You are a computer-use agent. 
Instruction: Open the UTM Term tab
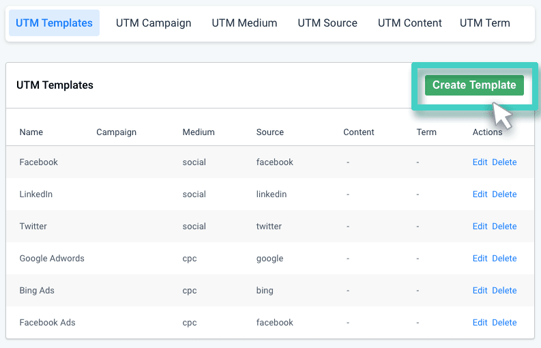tap(484, 23)
